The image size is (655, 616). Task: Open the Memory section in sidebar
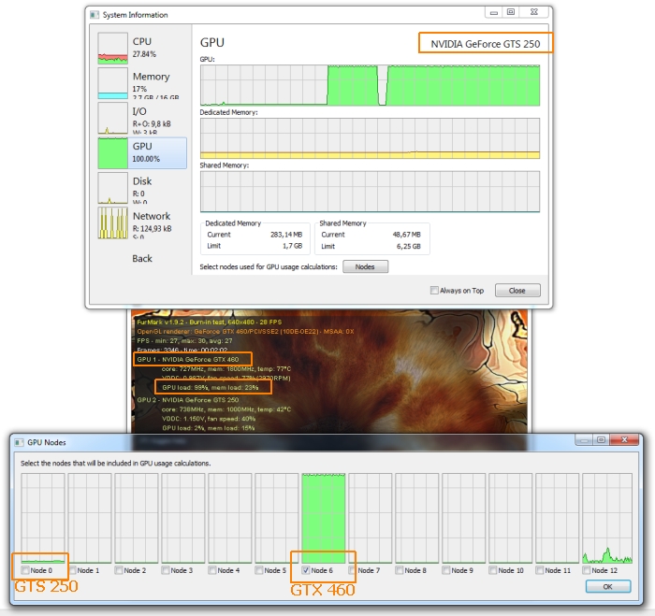pyautogui.click(x=142, y=83)
